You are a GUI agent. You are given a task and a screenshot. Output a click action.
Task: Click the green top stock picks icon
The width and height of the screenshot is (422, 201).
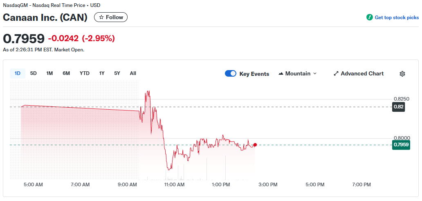[x=370, y=18]
